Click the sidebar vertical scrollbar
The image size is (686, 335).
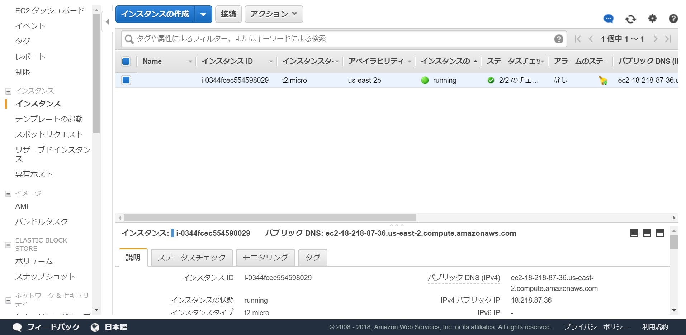[x=96, y=73]
